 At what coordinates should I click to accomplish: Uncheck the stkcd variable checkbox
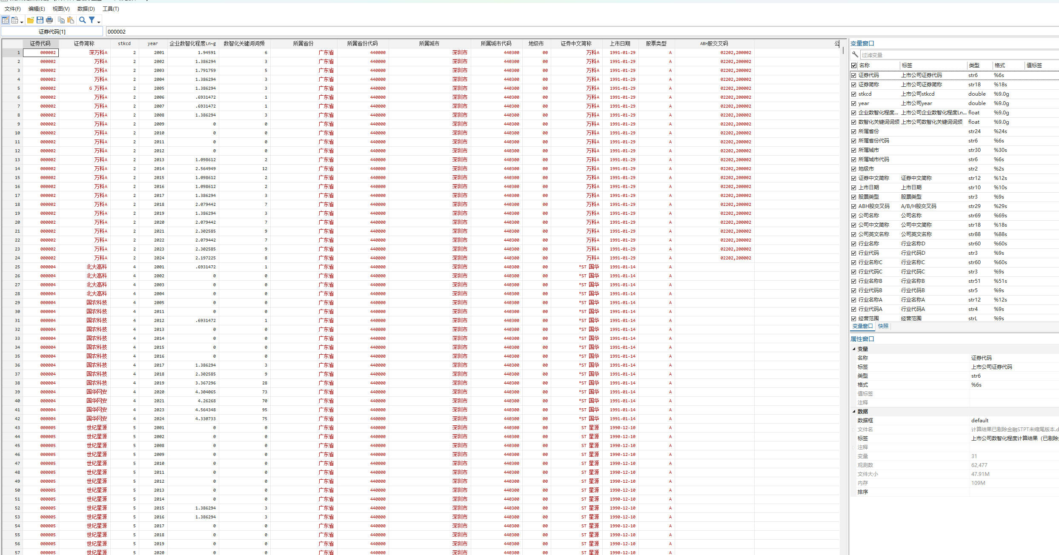[853, 94]
